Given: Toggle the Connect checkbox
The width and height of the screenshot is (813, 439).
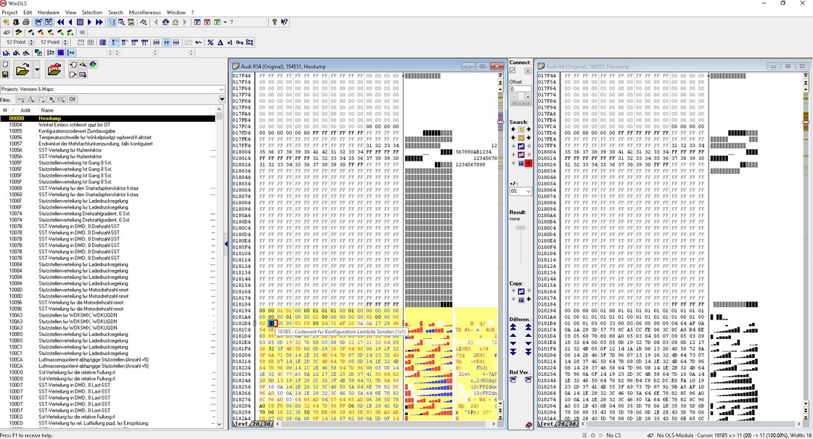Looking at the screenshot, I should coord(512,71).
